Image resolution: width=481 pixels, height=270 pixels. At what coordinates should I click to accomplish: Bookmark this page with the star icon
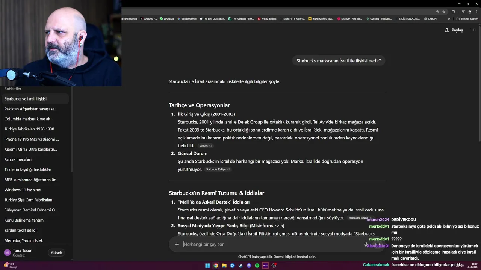(x=444, y=12)
